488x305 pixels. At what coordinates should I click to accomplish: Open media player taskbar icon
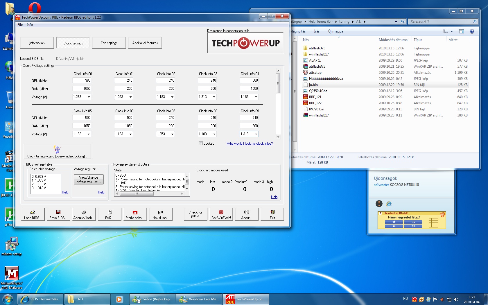(119, 299)
